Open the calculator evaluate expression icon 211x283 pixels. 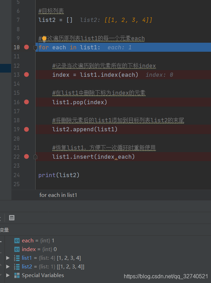[12, 218]
